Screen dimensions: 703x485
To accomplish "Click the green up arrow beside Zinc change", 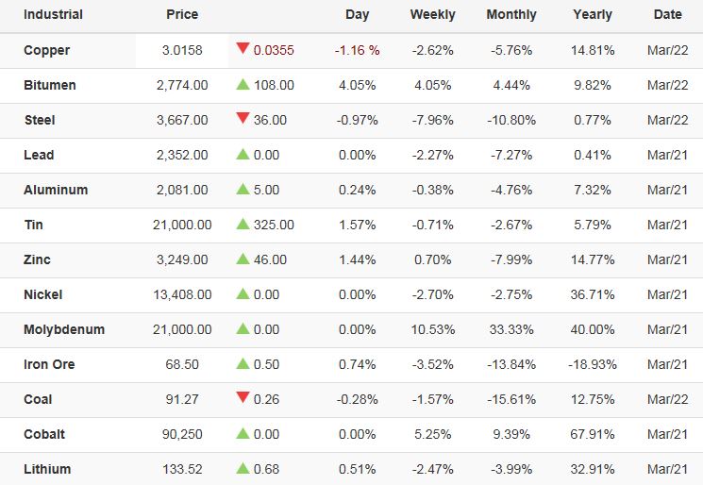I will (x=243, y=259).
